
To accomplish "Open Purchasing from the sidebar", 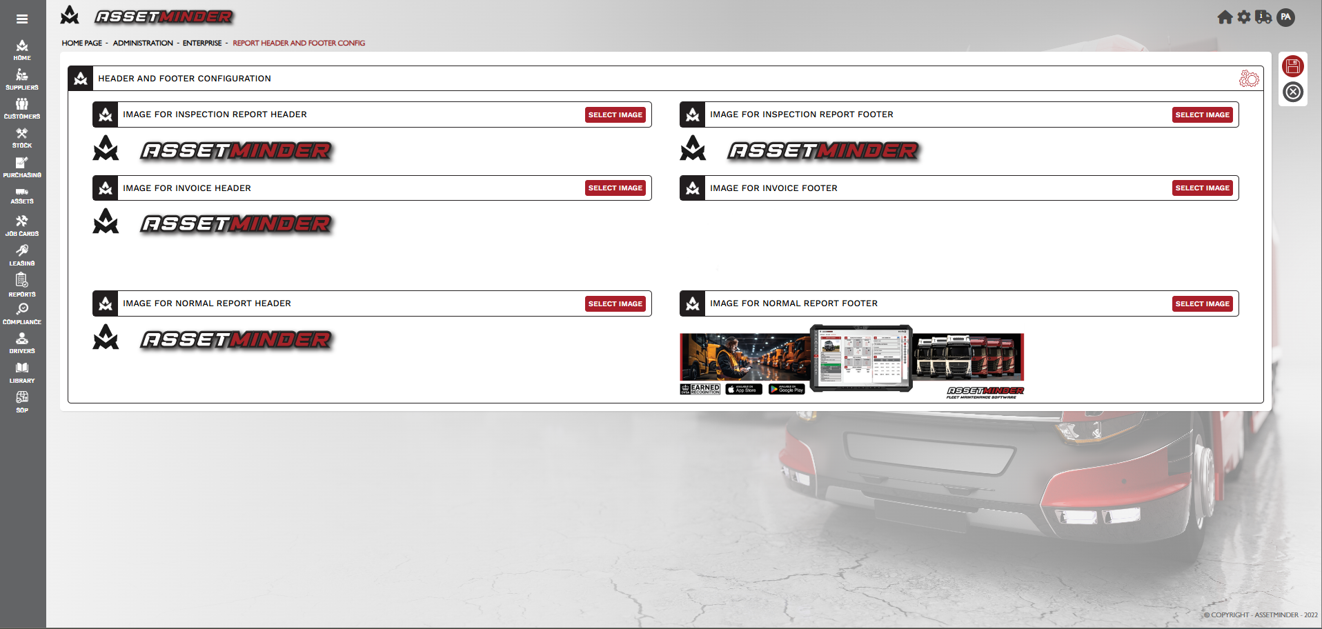I will click(x=22, y=167).
